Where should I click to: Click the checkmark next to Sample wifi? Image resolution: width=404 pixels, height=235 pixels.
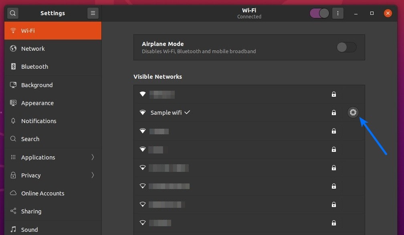[187, 112]
